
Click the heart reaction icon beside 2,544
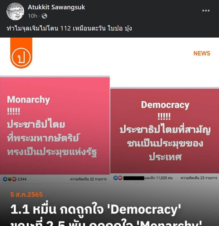click(14, 179)
